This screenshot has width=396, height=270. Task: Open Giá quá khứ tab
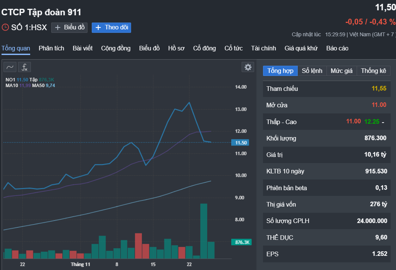tap(301, 48)
